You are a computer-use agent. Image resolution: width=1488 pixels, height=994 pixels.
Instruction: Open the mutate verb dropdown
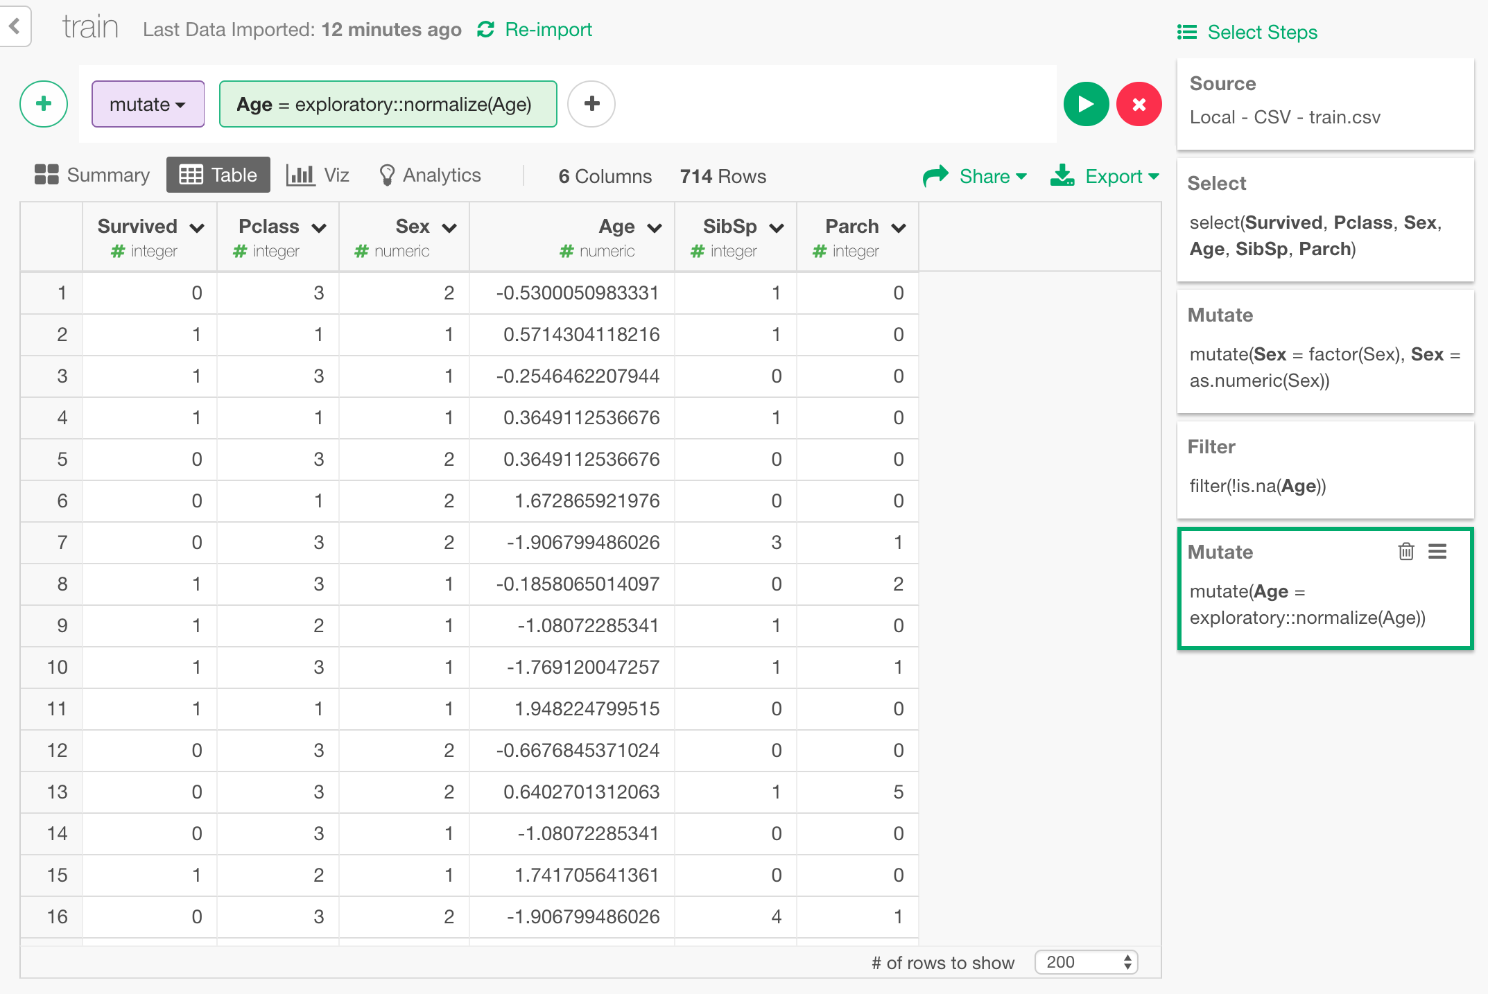148,104
